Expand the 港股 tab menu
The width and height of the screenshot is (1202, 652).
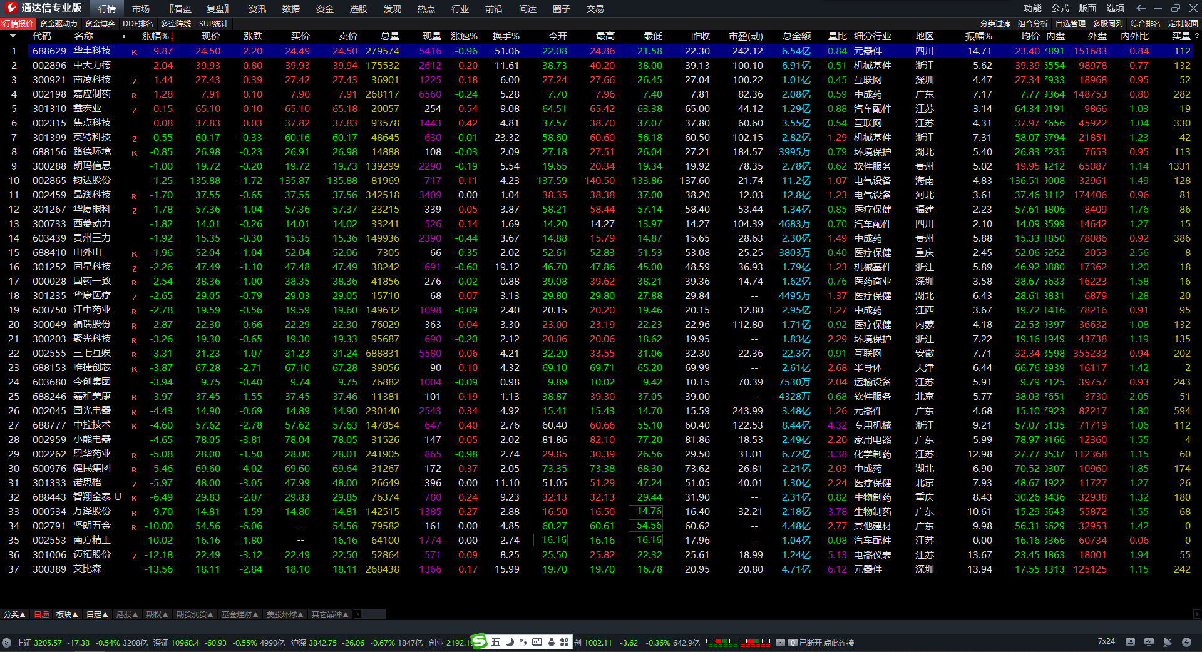[127, 614]
